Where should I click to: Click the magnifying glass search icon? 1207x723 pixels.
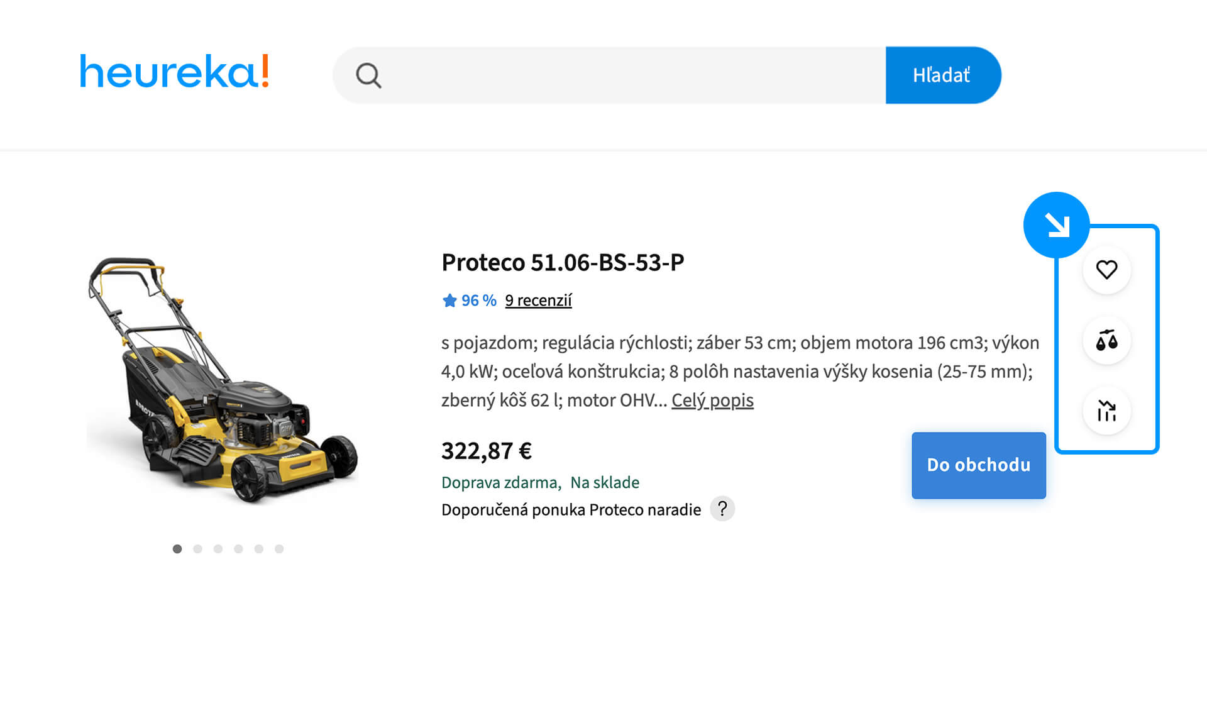pos(368,75)
